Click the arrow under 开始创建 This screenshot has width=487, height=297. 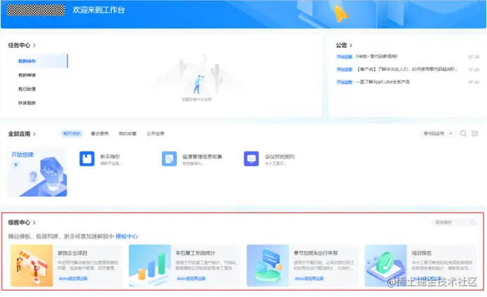[15, 165]
